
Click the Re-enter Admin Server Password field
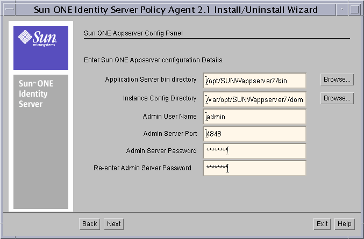point(254,168)
